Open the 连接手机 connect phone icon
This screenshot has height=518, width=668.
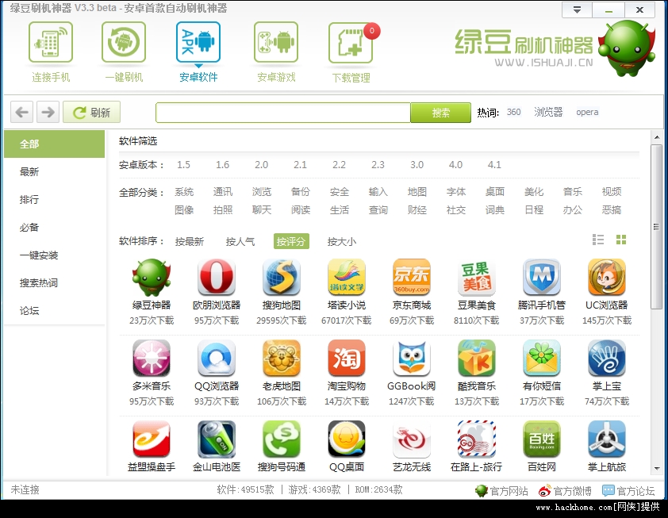pyautogui.click(x=51, y=42)
